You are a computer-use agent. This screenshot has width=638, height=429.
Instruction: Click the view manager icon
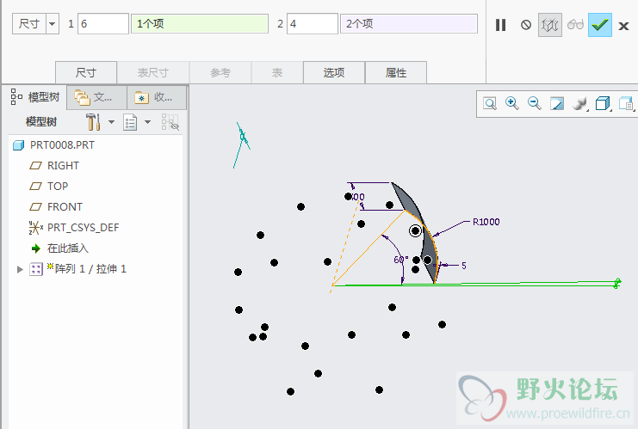[626, 103]
